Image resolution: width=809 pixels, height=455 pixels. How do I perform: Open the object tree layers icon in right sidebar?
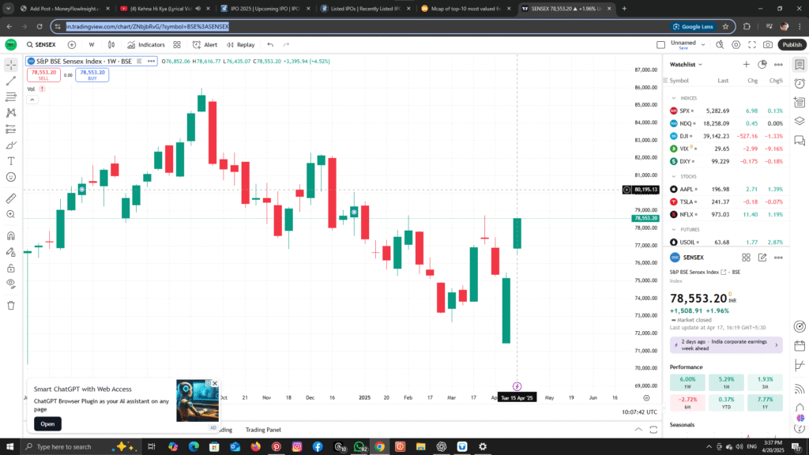(800, 121)
